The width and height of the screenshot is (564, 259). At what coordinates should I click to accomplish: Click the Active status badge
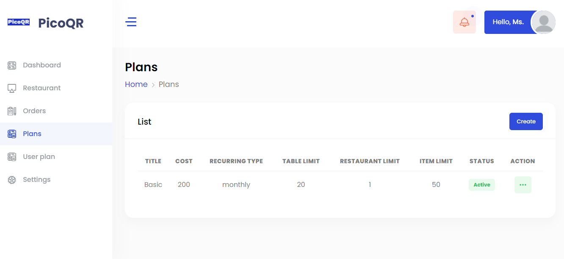click(481, 185)
